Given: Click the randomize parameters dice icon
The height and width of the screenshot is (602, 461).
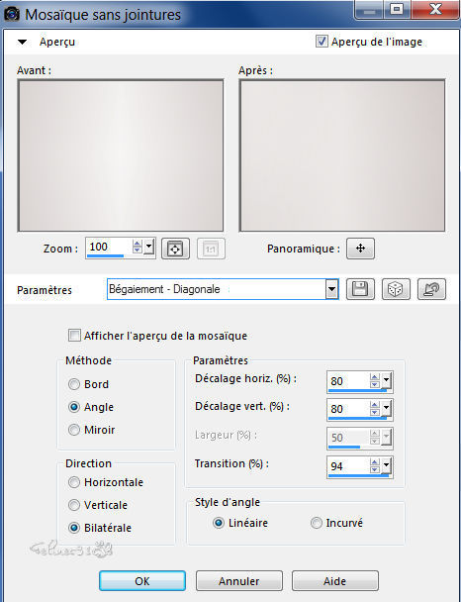Looking at the screenshot, I should click(x=396, y=289).
